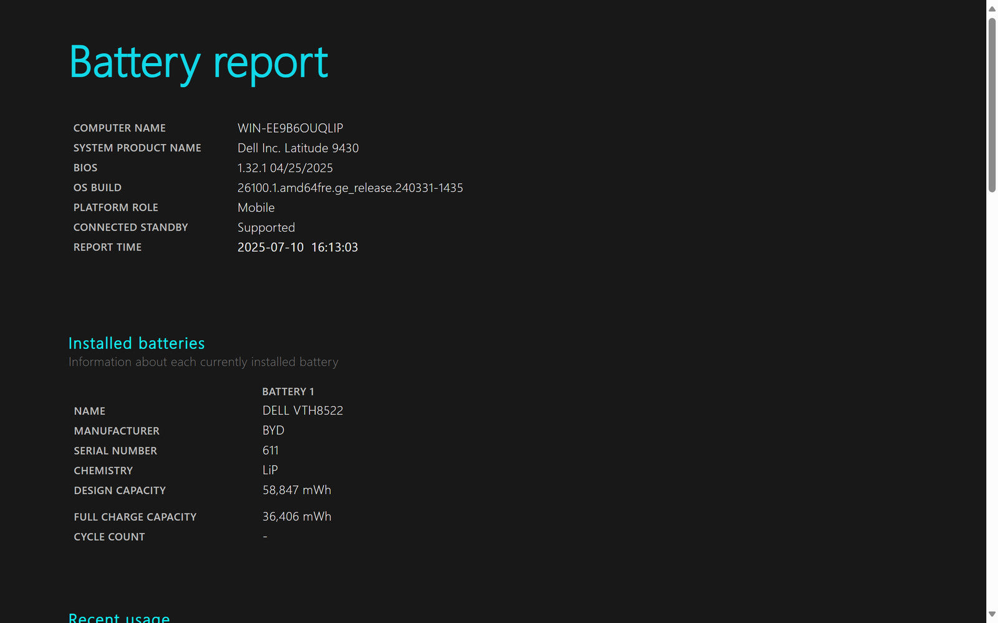The image size is (998, 623).
Task: Click the scrollbar up arrow
Action: point(992,9)
